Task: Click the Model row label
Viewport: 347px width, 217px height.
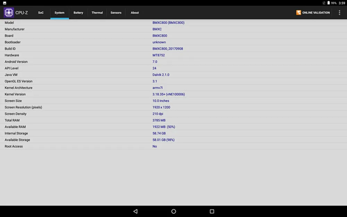Action: pos(9,23)
